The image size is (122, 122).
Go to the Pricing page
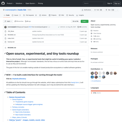(x=40, y=4)
